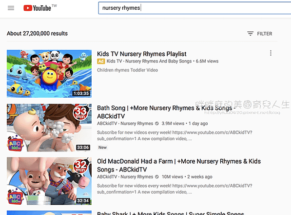Open the hamburger guide menu

coord(11,8)
